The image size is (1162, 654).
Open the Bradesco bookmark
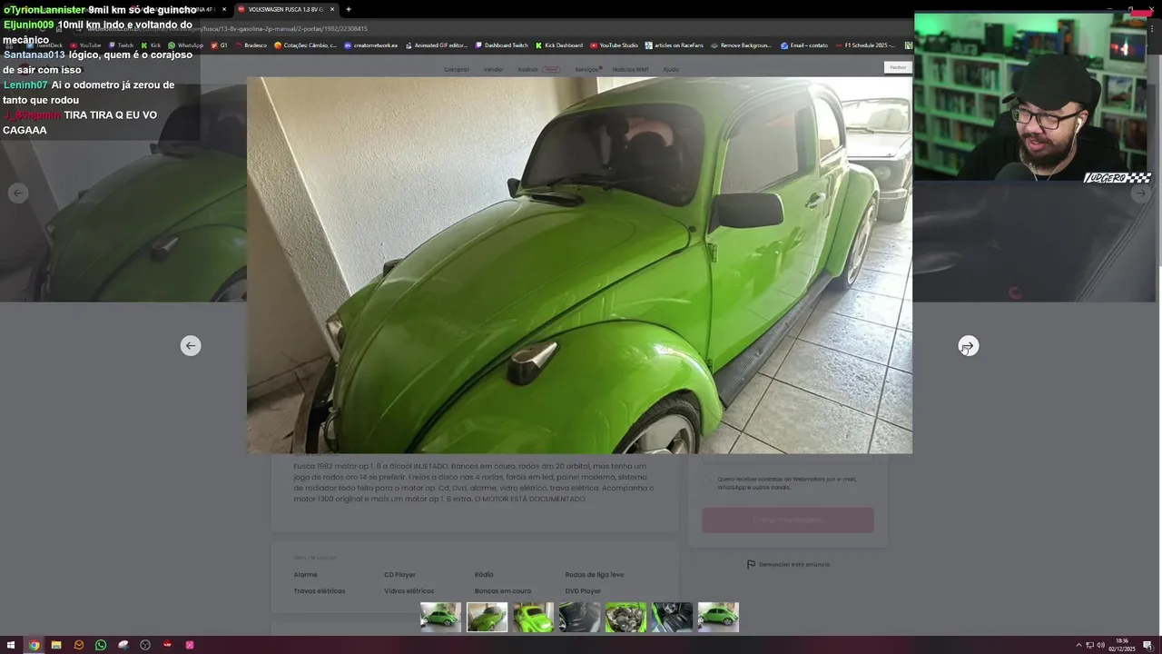coord(251,45)
